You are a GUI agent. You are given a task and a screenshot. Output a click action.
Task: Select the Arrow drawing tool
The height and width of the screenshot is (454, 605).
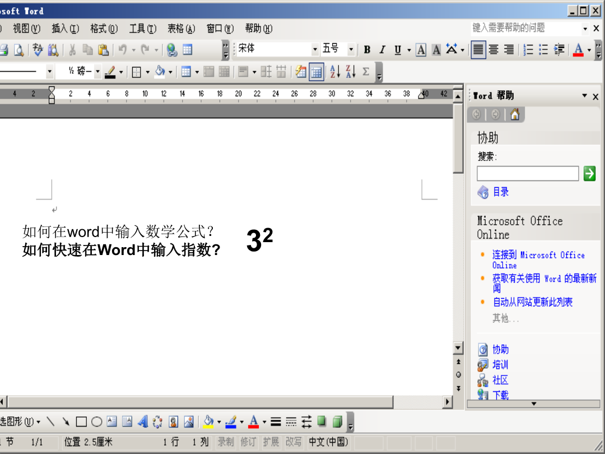click(x=66, y=421)
